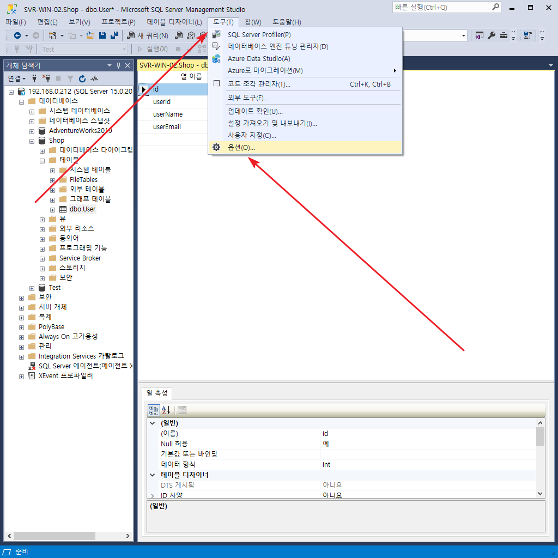Click the Save All icon
This screenshot has height=558, width=558.
click(114, 35)
